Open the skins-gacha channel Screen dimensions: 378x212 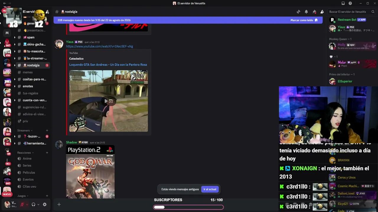tap(32, 44)
